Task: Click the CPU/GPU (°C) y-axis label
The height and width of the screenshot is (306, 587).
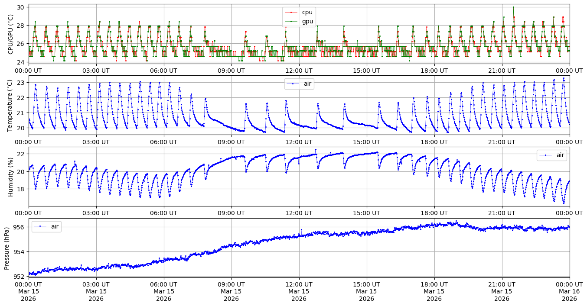Action: 11,34
